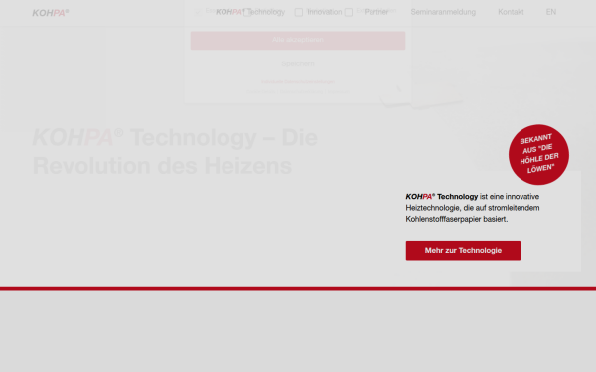Accept all cookies with Alle akzeptieren

pyautogui.click(x=298, y=40)
